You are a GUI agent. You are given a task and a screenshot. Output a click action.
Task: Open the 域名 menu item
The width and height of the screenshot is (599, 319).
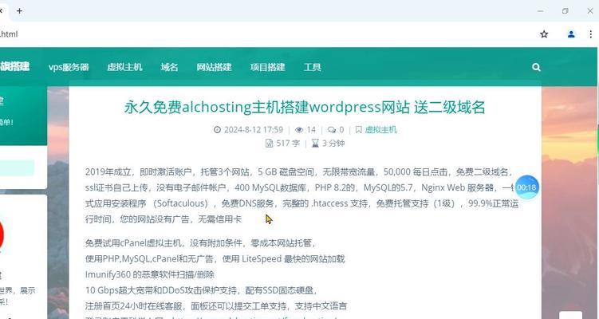(169, 67)
